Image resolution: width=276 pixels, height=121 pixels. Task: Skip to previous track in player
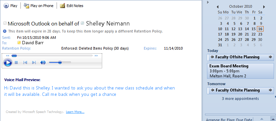pos(25,62)
